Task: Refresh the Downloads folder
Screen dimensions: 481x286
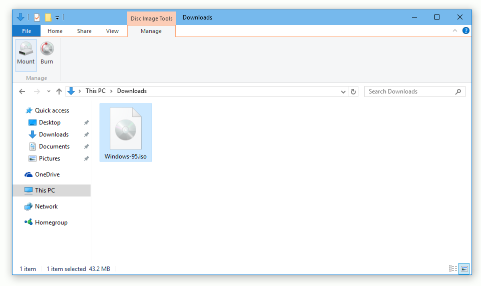Action: tap(353, 91)
